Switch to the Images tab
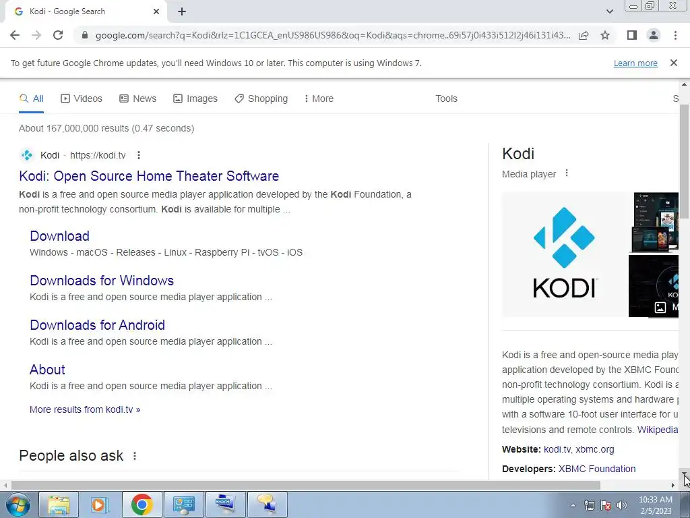The height and width of the screenshot is (518, 690). click(x=195, y=98)
